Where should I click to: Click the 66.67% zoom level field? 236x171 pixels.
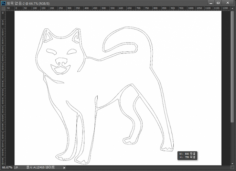(x=7, y=167)
